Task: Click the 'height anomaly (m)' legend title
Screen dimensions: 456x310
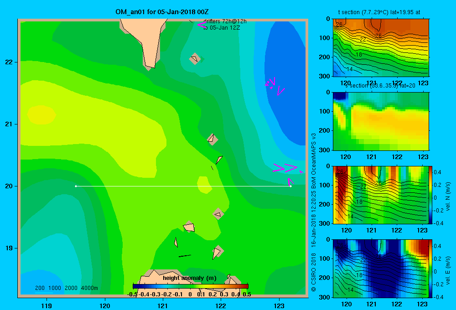Action: (189, 278)
